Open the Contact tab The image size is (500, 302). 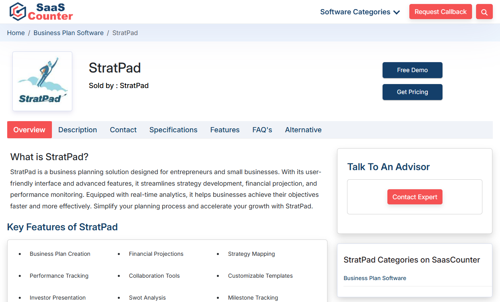[x=123, y=130]
